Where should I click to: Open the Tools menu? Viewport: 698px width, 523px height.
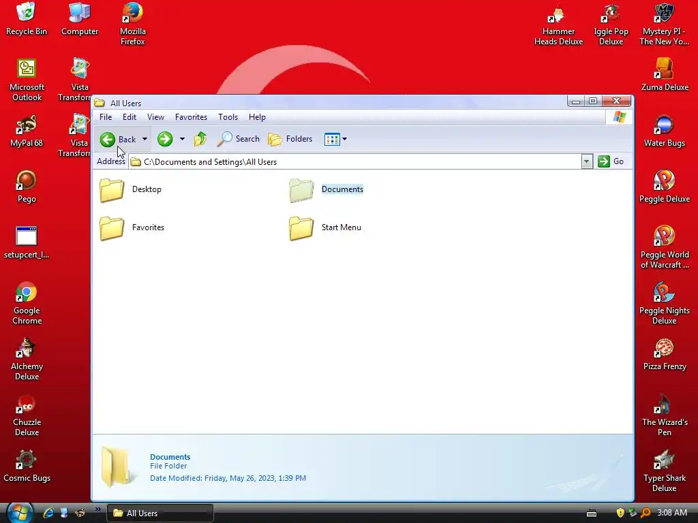pos(228,117)
